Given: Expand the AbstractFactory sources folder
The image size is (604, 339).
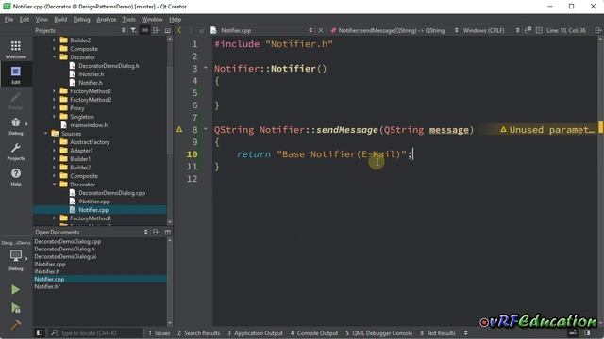Looking at the screenshot, I should coord(55,142).
